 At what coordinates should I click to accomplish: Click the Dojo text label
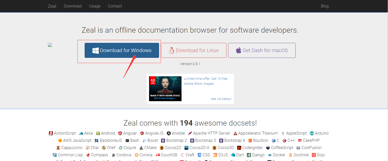[x=321, y=155]
